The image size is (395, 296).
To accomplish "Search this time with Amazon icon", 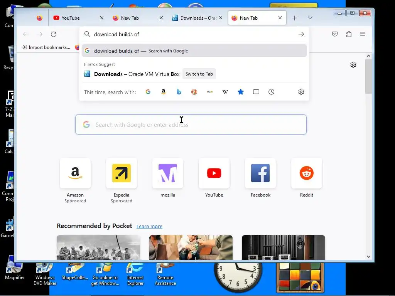I will [x=164, y=92].
